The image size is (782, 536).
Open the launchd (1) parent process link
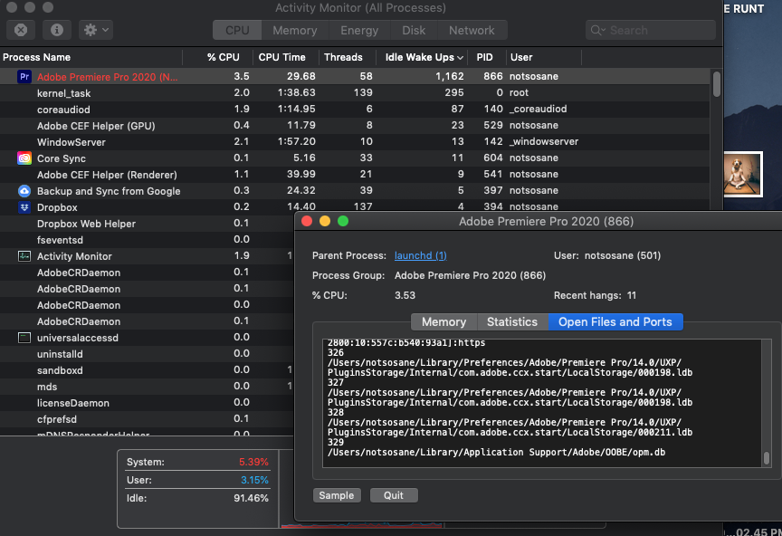420,256
